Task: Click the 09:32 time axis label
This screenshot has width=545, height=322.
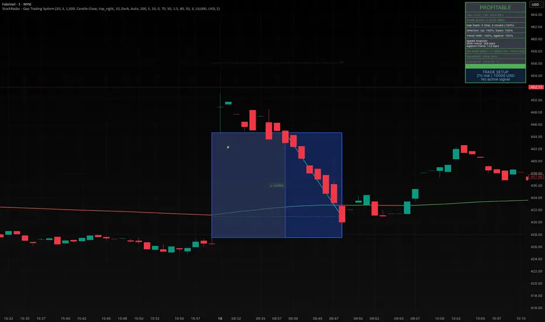Action: pyautogui.click(x=236, y=318)
